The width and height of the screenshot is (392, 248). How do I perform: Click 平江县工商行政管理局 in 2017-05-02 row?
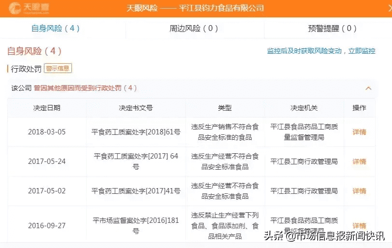coord(304,191)
